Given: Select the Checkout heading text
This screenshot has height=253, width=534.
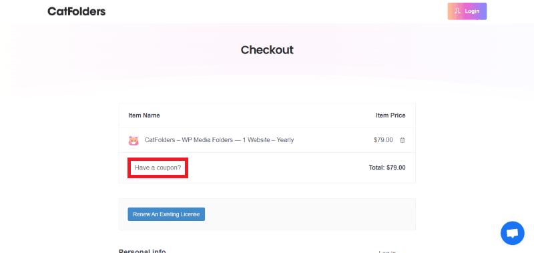Looking at the screenshot, I should (x=267, y=50).
